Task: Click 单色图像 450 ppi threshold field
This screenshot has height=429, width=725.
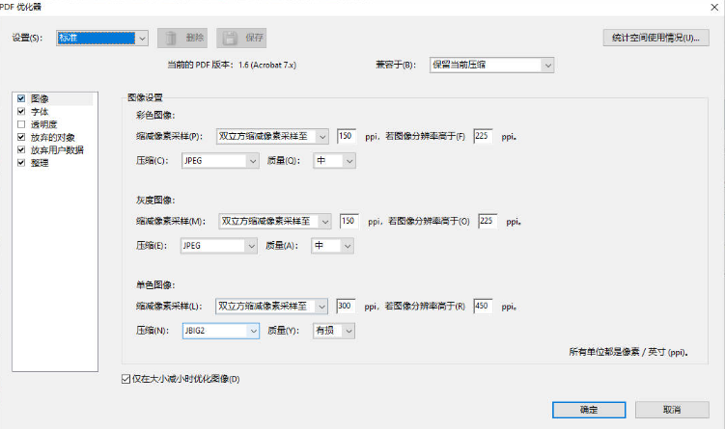Action: [483, 307]
